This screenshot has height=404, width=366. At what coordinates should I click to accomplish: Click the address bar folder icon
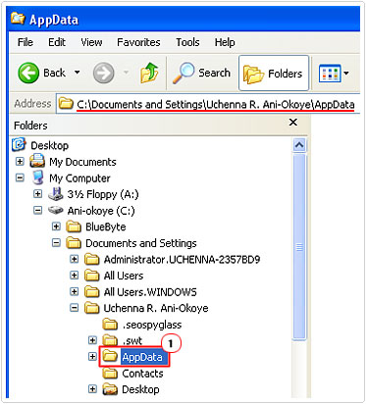(66, 104)
